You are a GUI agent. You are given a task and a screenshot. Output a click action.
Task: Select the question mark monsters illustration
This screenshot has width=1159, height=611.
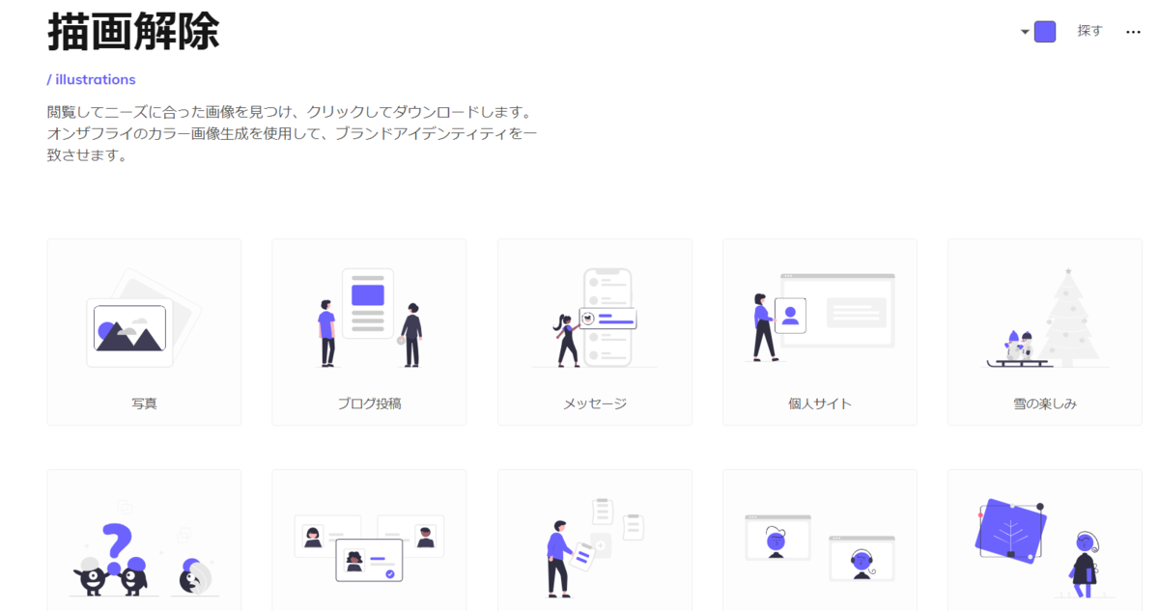[x=144, y=541]
